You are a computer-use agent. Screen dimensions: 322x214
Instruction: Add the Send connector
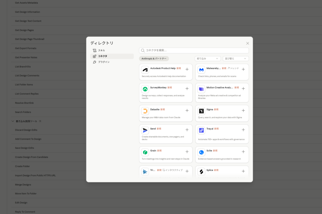(x=187, y=130)
